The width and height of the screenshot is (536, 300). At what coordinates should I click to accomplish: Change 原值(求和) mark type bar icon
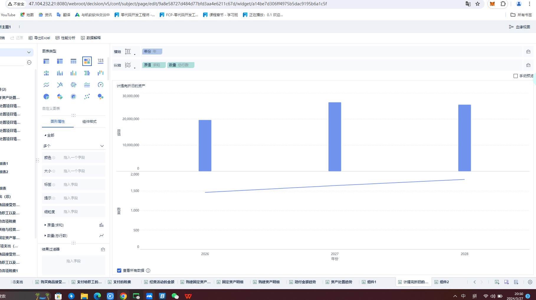[x=101, y=225]
